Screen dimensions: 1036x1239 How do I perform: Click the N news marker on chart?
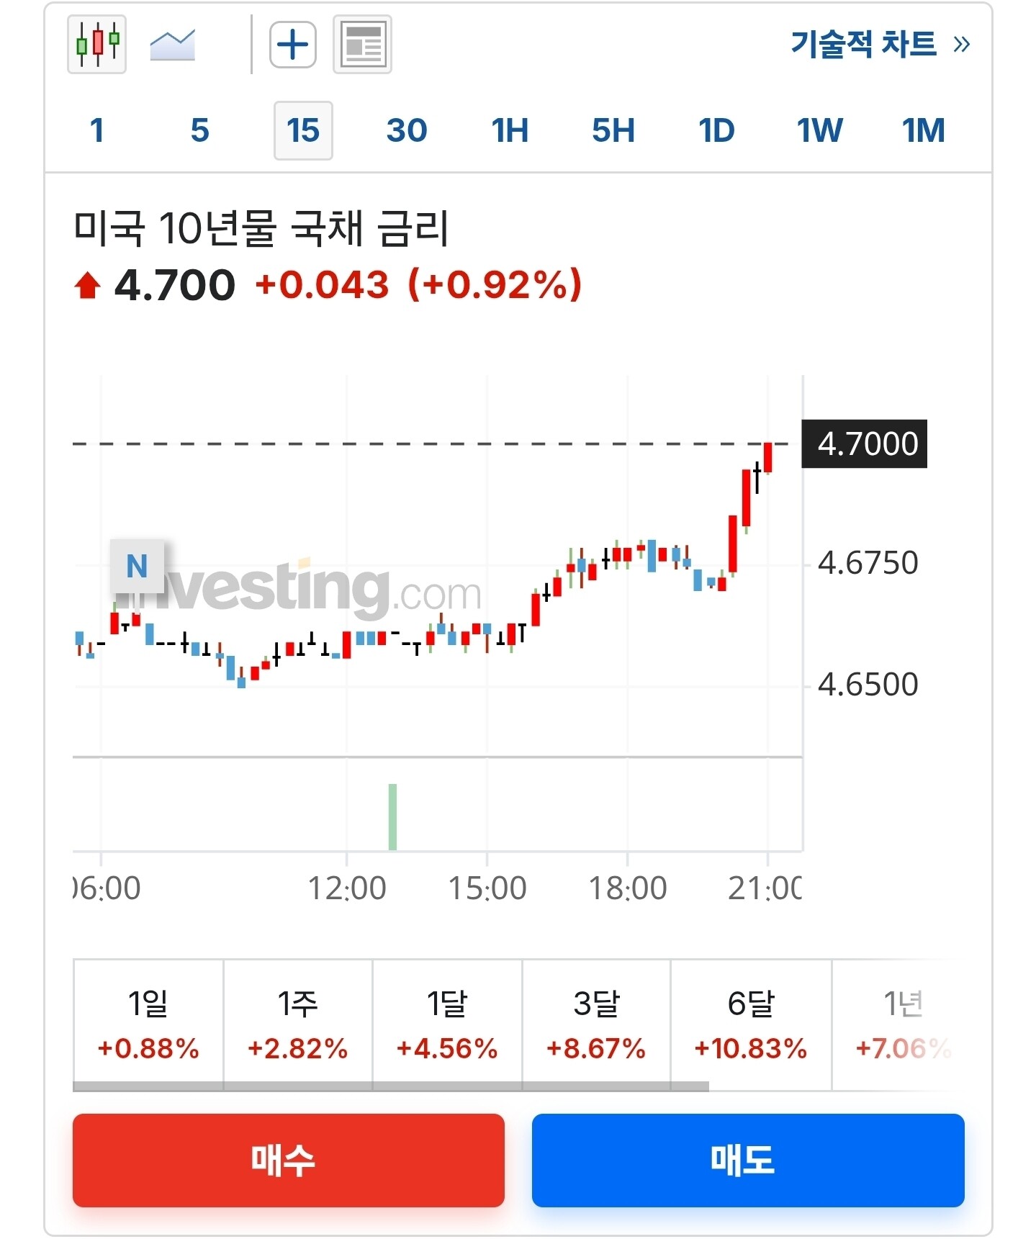[x=137, y=566]
